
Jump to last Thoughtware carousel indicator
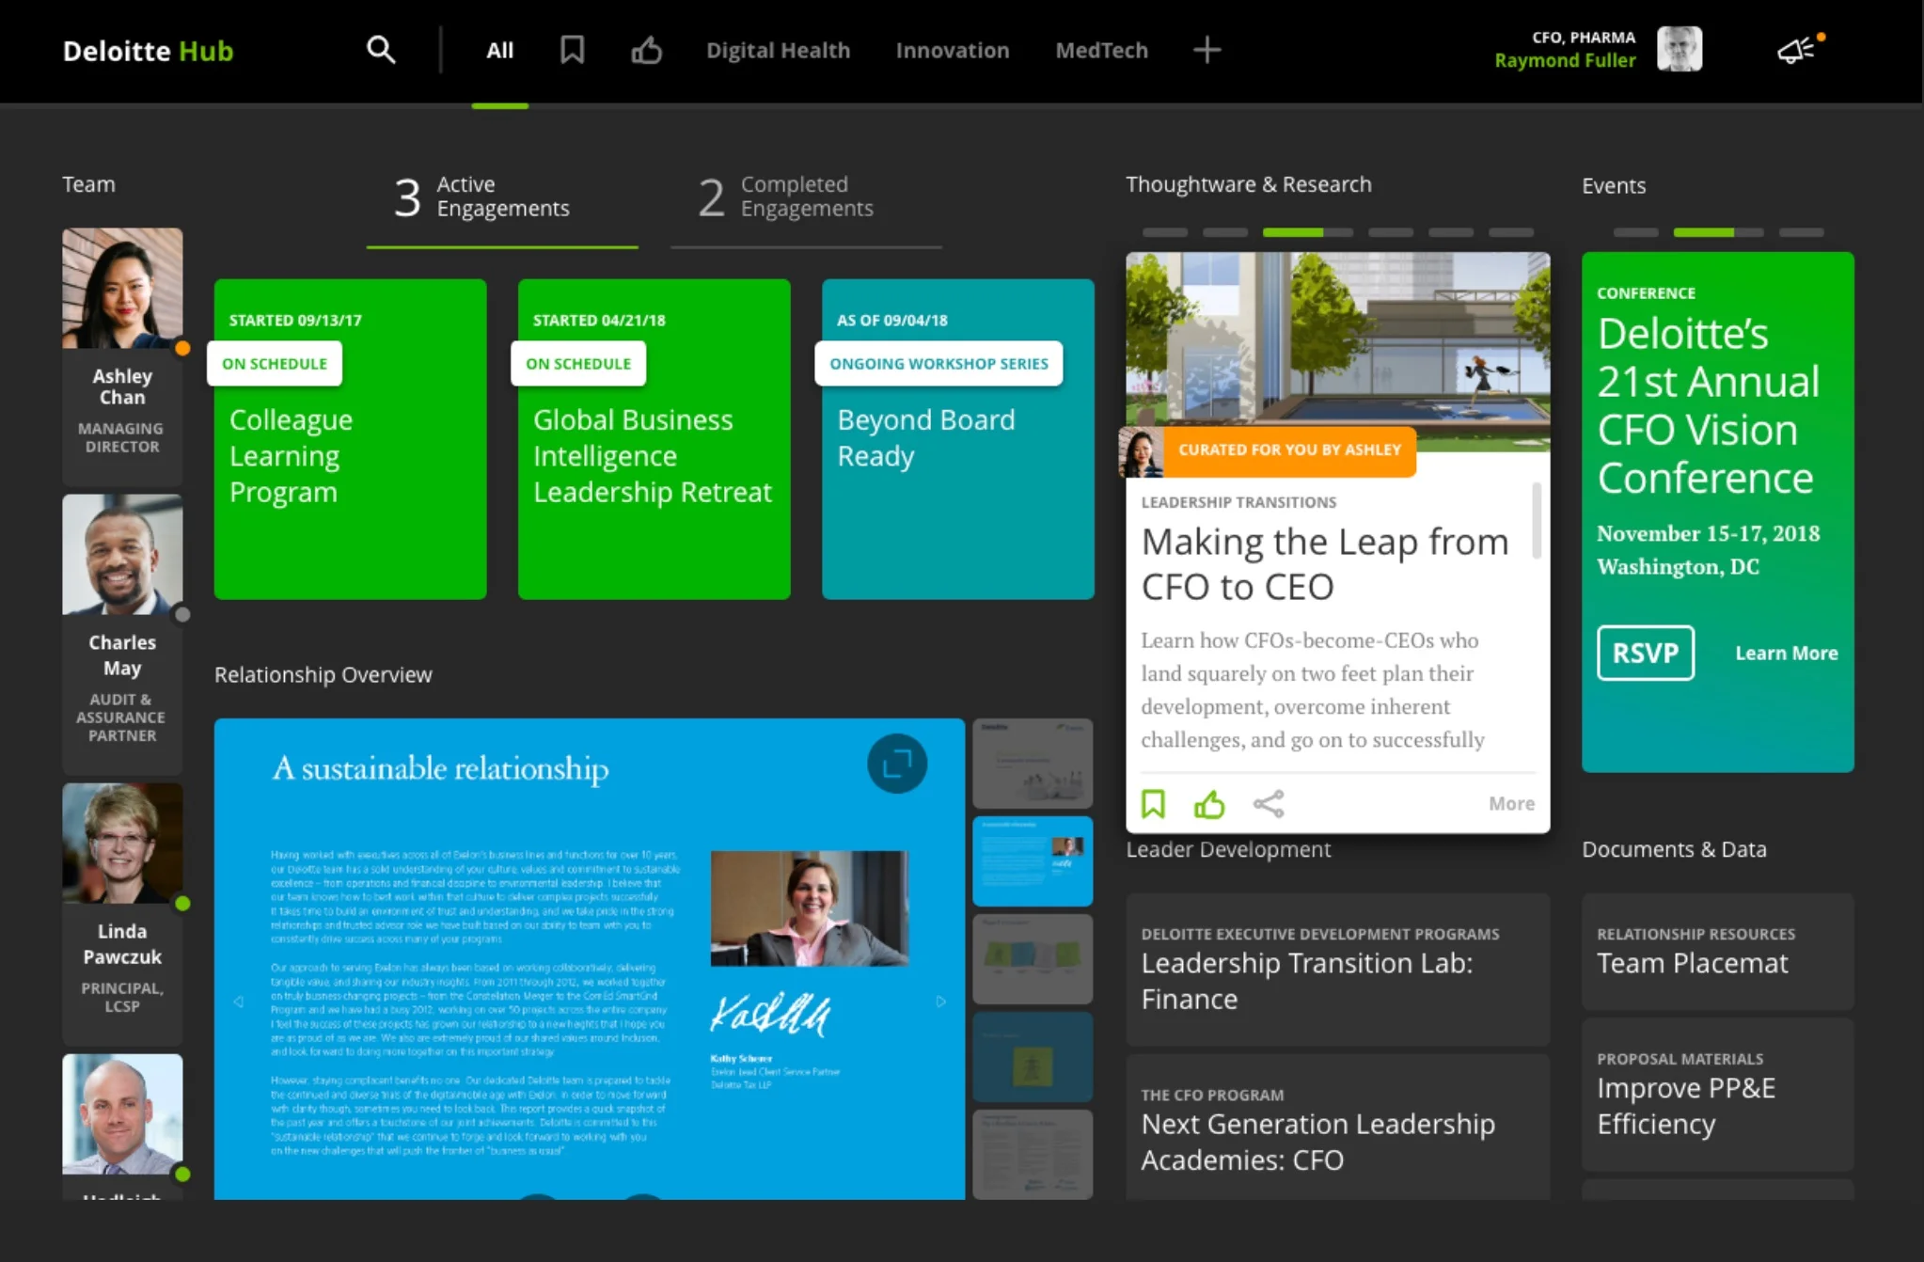pyautogui.click(x=1511, y=232)
